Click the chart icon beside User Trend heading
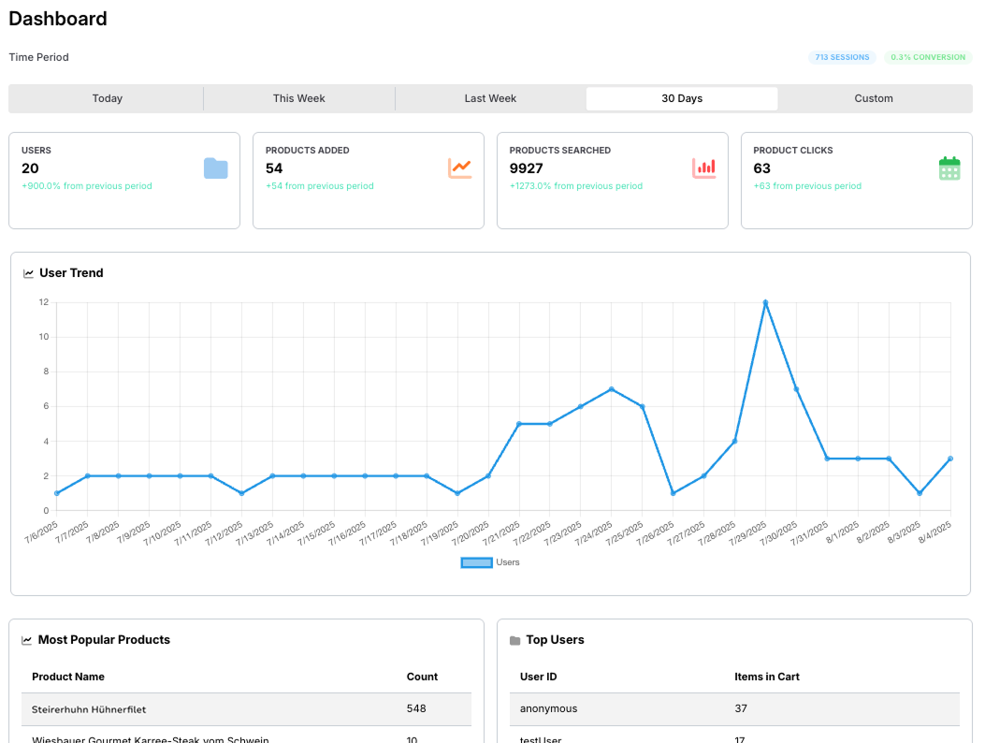The width and height of the screenshot is (985, 743). pyautogui.click(x=28, y=274)
